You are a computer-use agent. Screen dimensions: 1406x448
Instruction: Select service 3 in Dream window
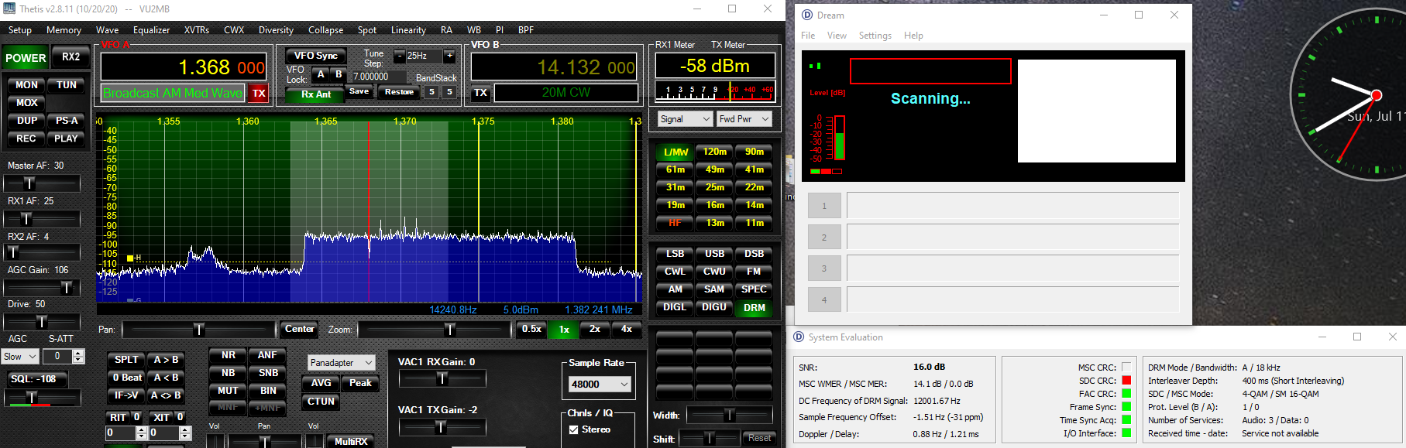click(x=824, y=268)
